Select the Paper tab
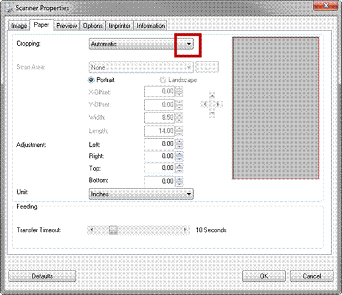Viewport: 342px width, 295px height. tap(41, 25)
